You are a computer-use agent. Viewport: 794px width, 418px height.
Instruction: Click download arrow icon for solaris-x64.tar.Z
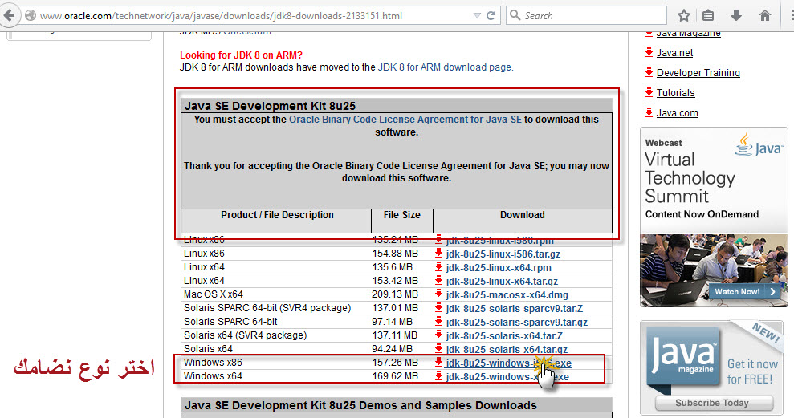(438, 335)
